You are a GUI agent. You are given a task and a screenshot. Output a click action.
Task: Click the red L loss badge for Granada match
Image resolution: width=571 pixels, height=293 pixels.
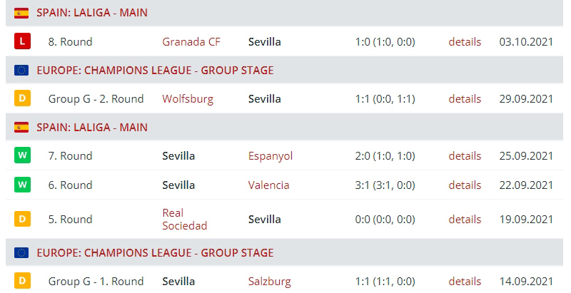22,41
